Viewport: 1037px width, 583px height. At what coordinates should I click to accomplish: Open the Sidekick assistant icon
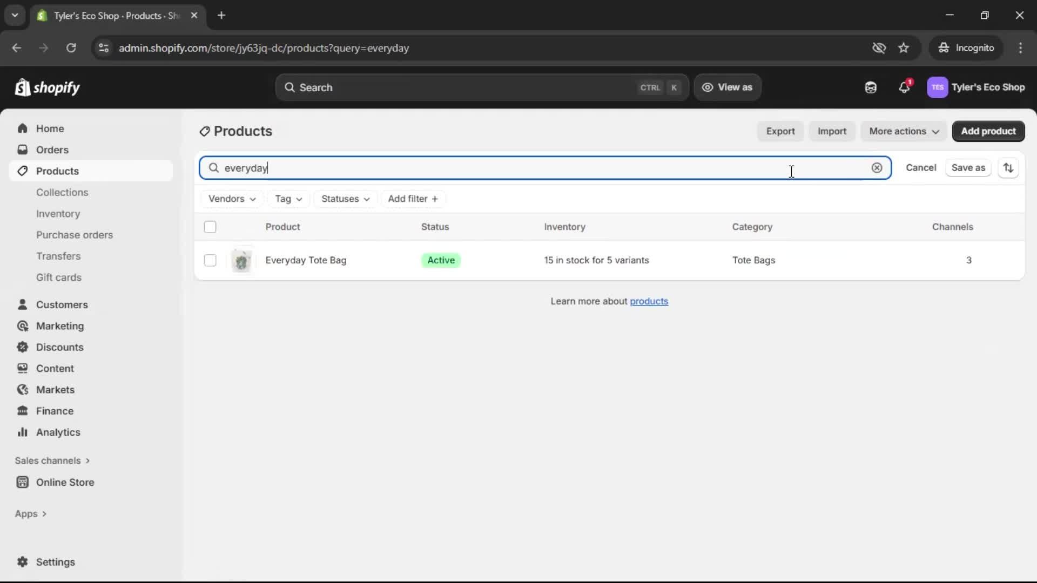[x=871, y=87]
